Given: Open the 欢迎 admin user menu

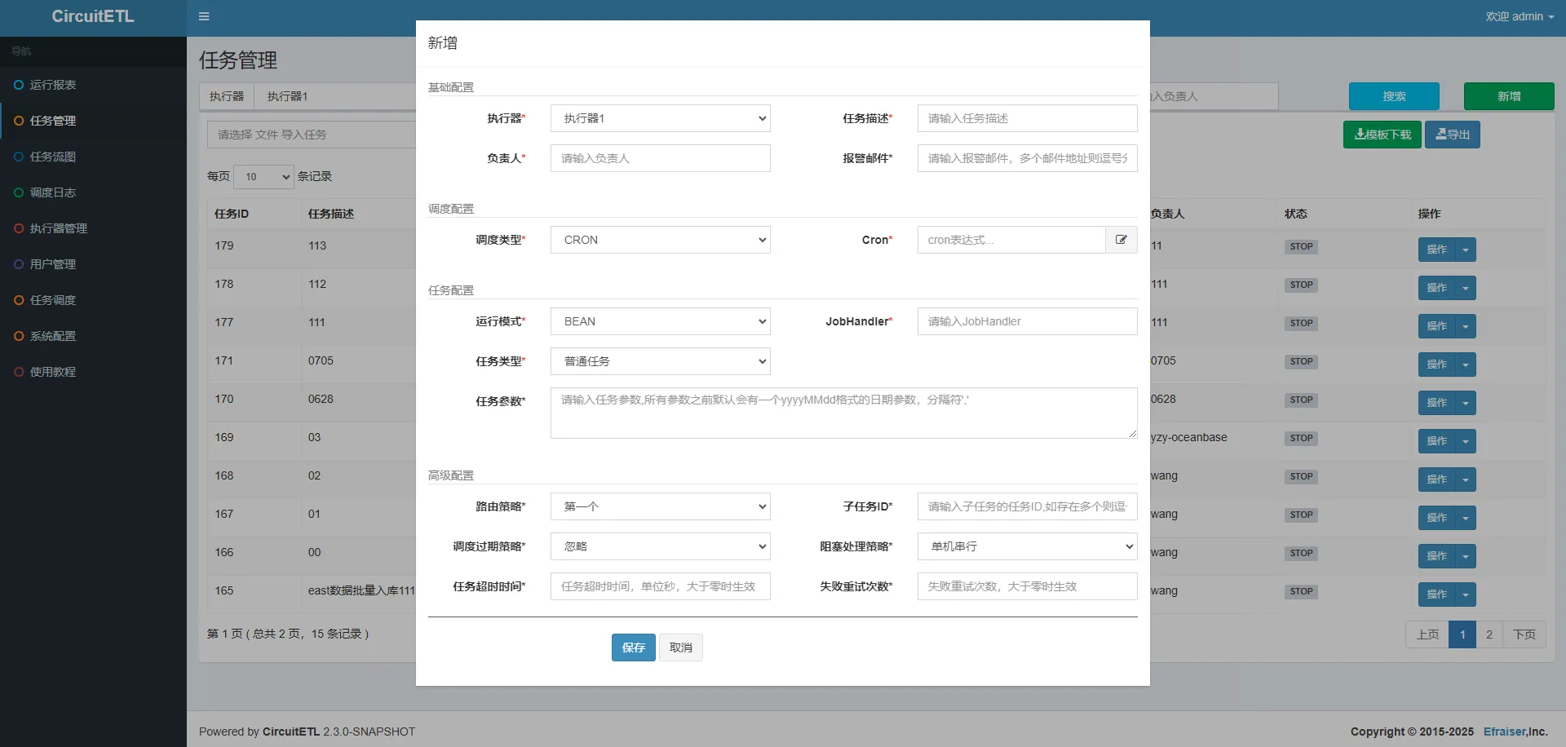Looking at the screenshot, I should (1519, 16).
